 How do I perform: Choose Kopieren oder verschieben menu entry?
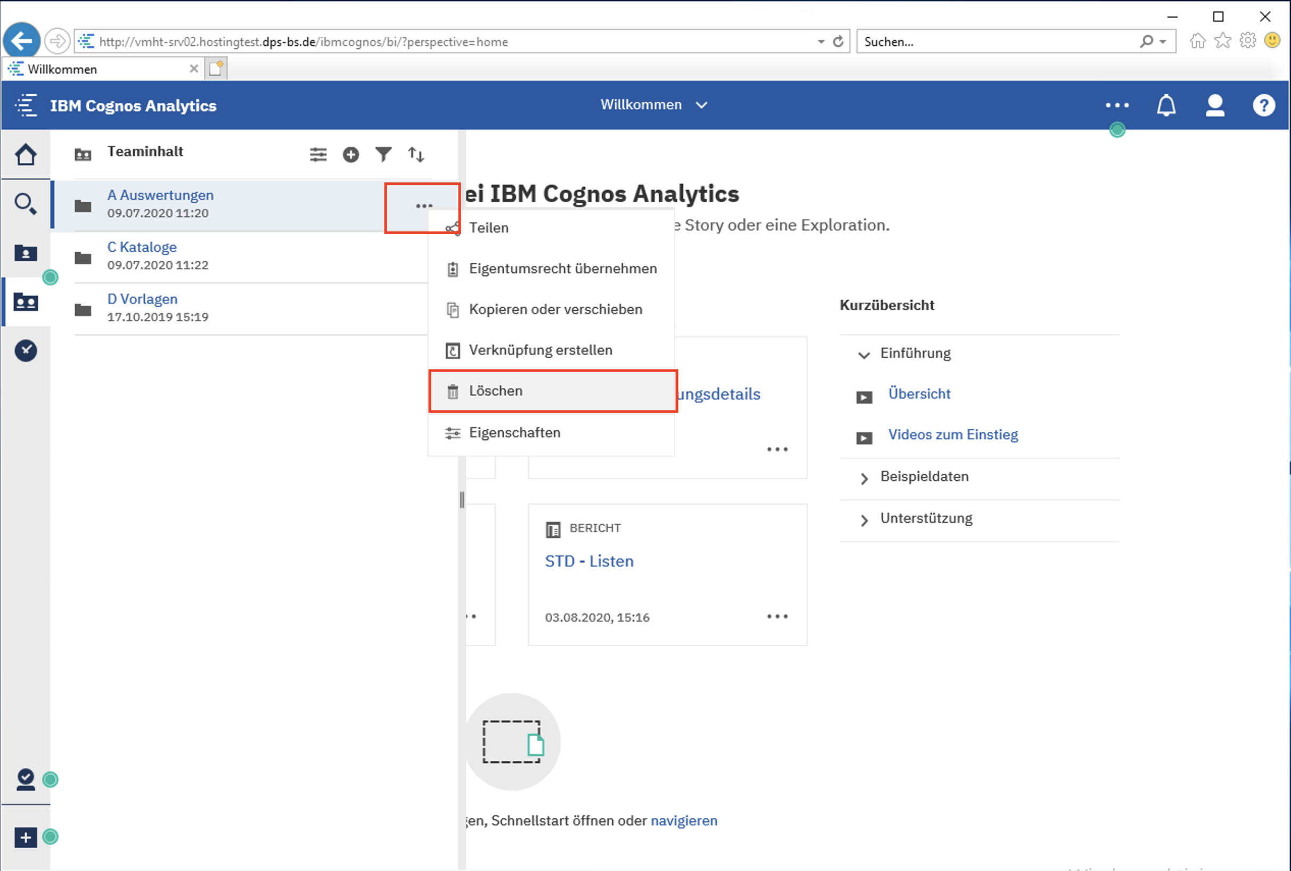[555, 309]
